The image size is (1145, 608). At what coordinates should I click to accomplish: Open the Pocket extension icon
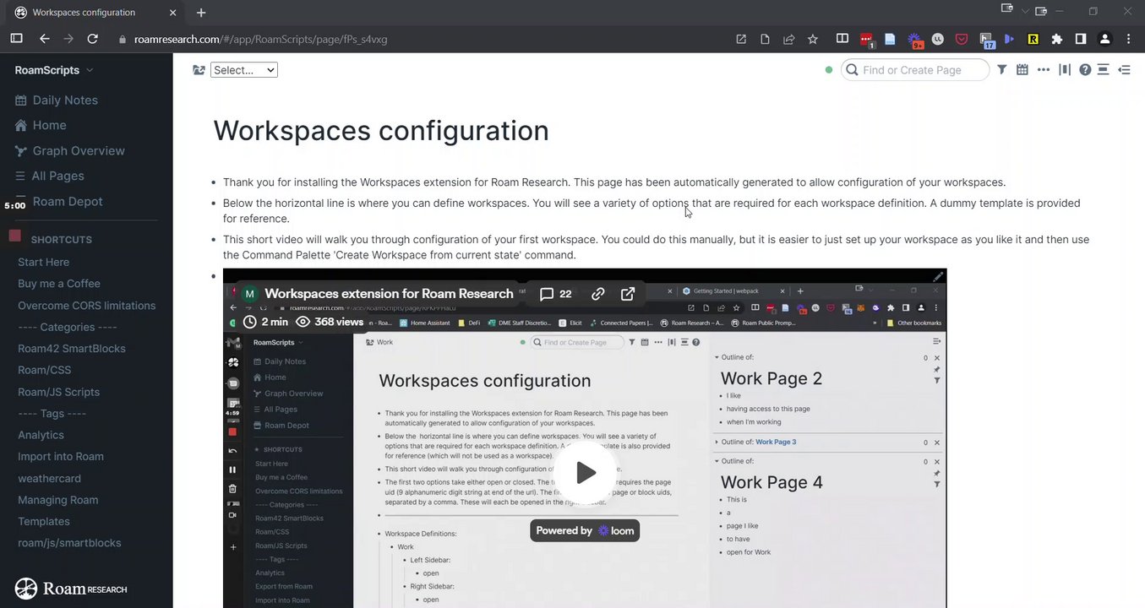coord(962,39)
